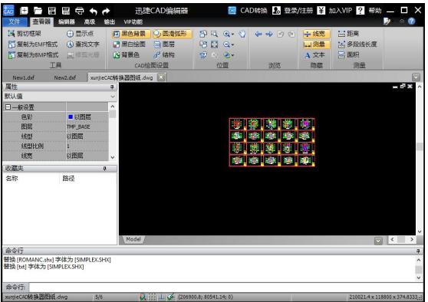Close the xunjieCAD转换器图纸.dwg tab
This screenshot has width=428, height=302.
point(161,77)
